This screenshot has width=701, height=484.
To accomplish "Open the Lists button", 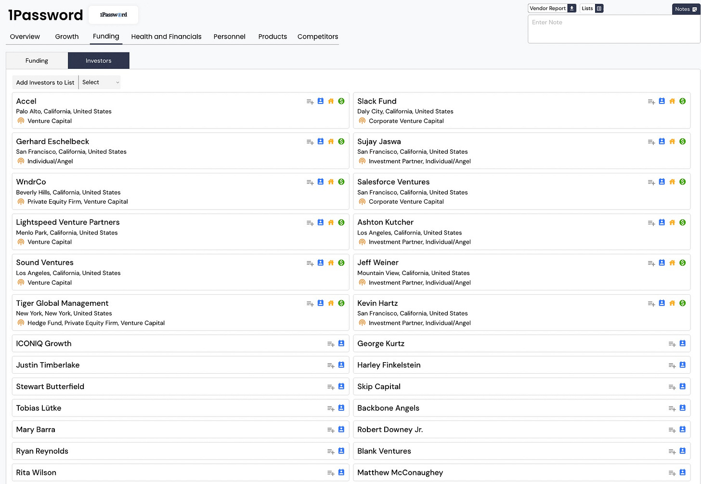I will (x=592, y=8).
